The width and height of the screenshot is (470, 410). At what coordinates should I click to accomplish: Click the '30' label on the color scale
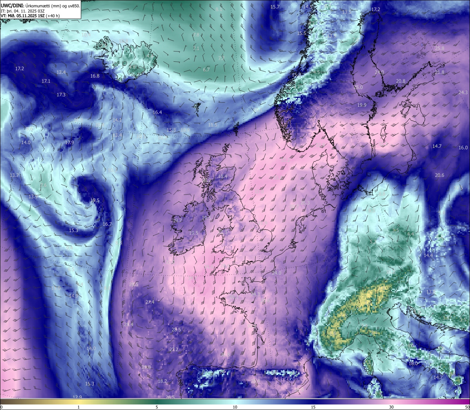pyautogui.click(x=391, y=407)
